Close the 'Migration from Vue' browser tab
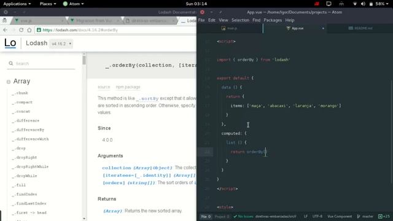 [118, 21]
